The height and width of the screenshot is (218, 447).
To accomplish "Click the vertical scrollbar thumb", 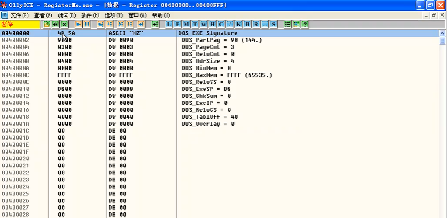I will point(442,41).
